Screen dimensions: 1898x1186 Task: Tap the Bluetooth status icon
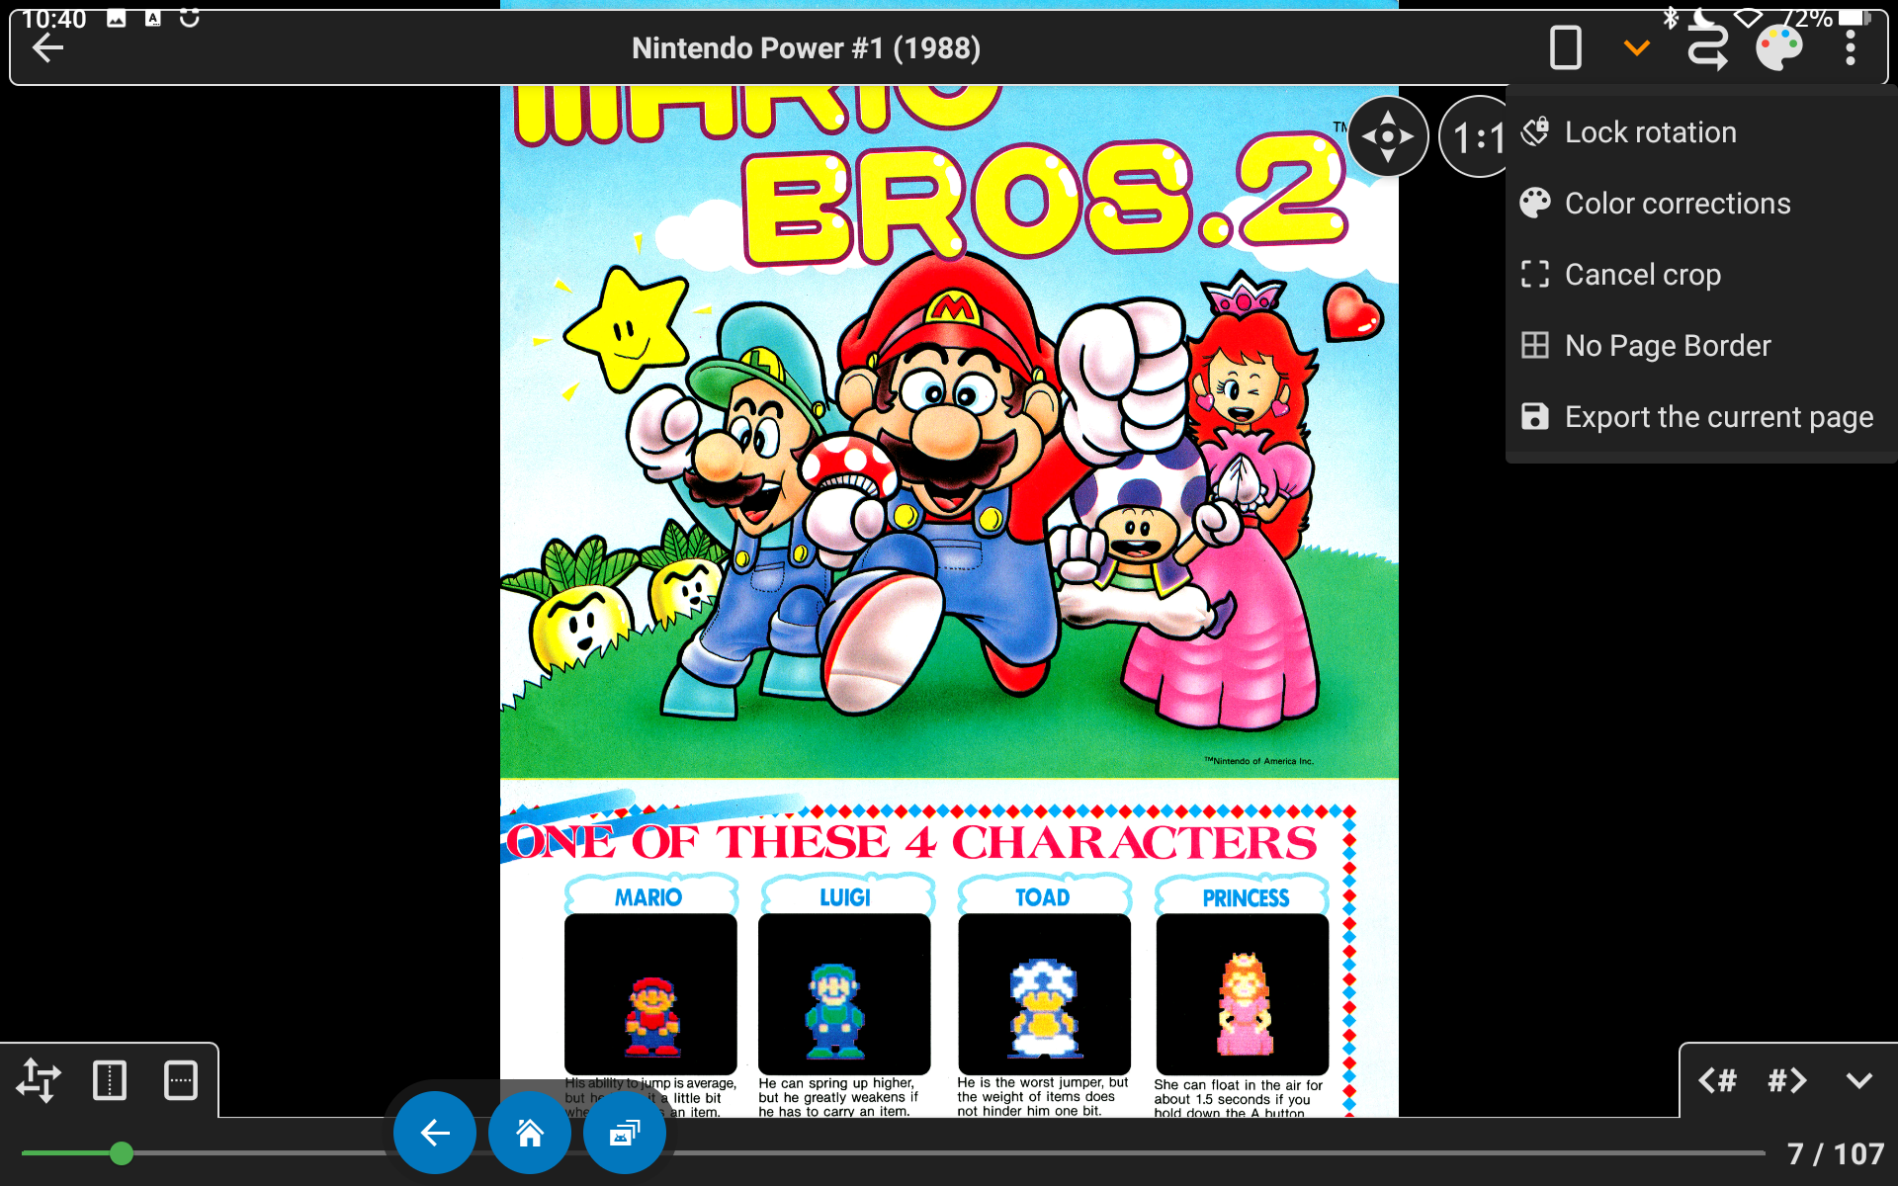tap(1671, 17)
